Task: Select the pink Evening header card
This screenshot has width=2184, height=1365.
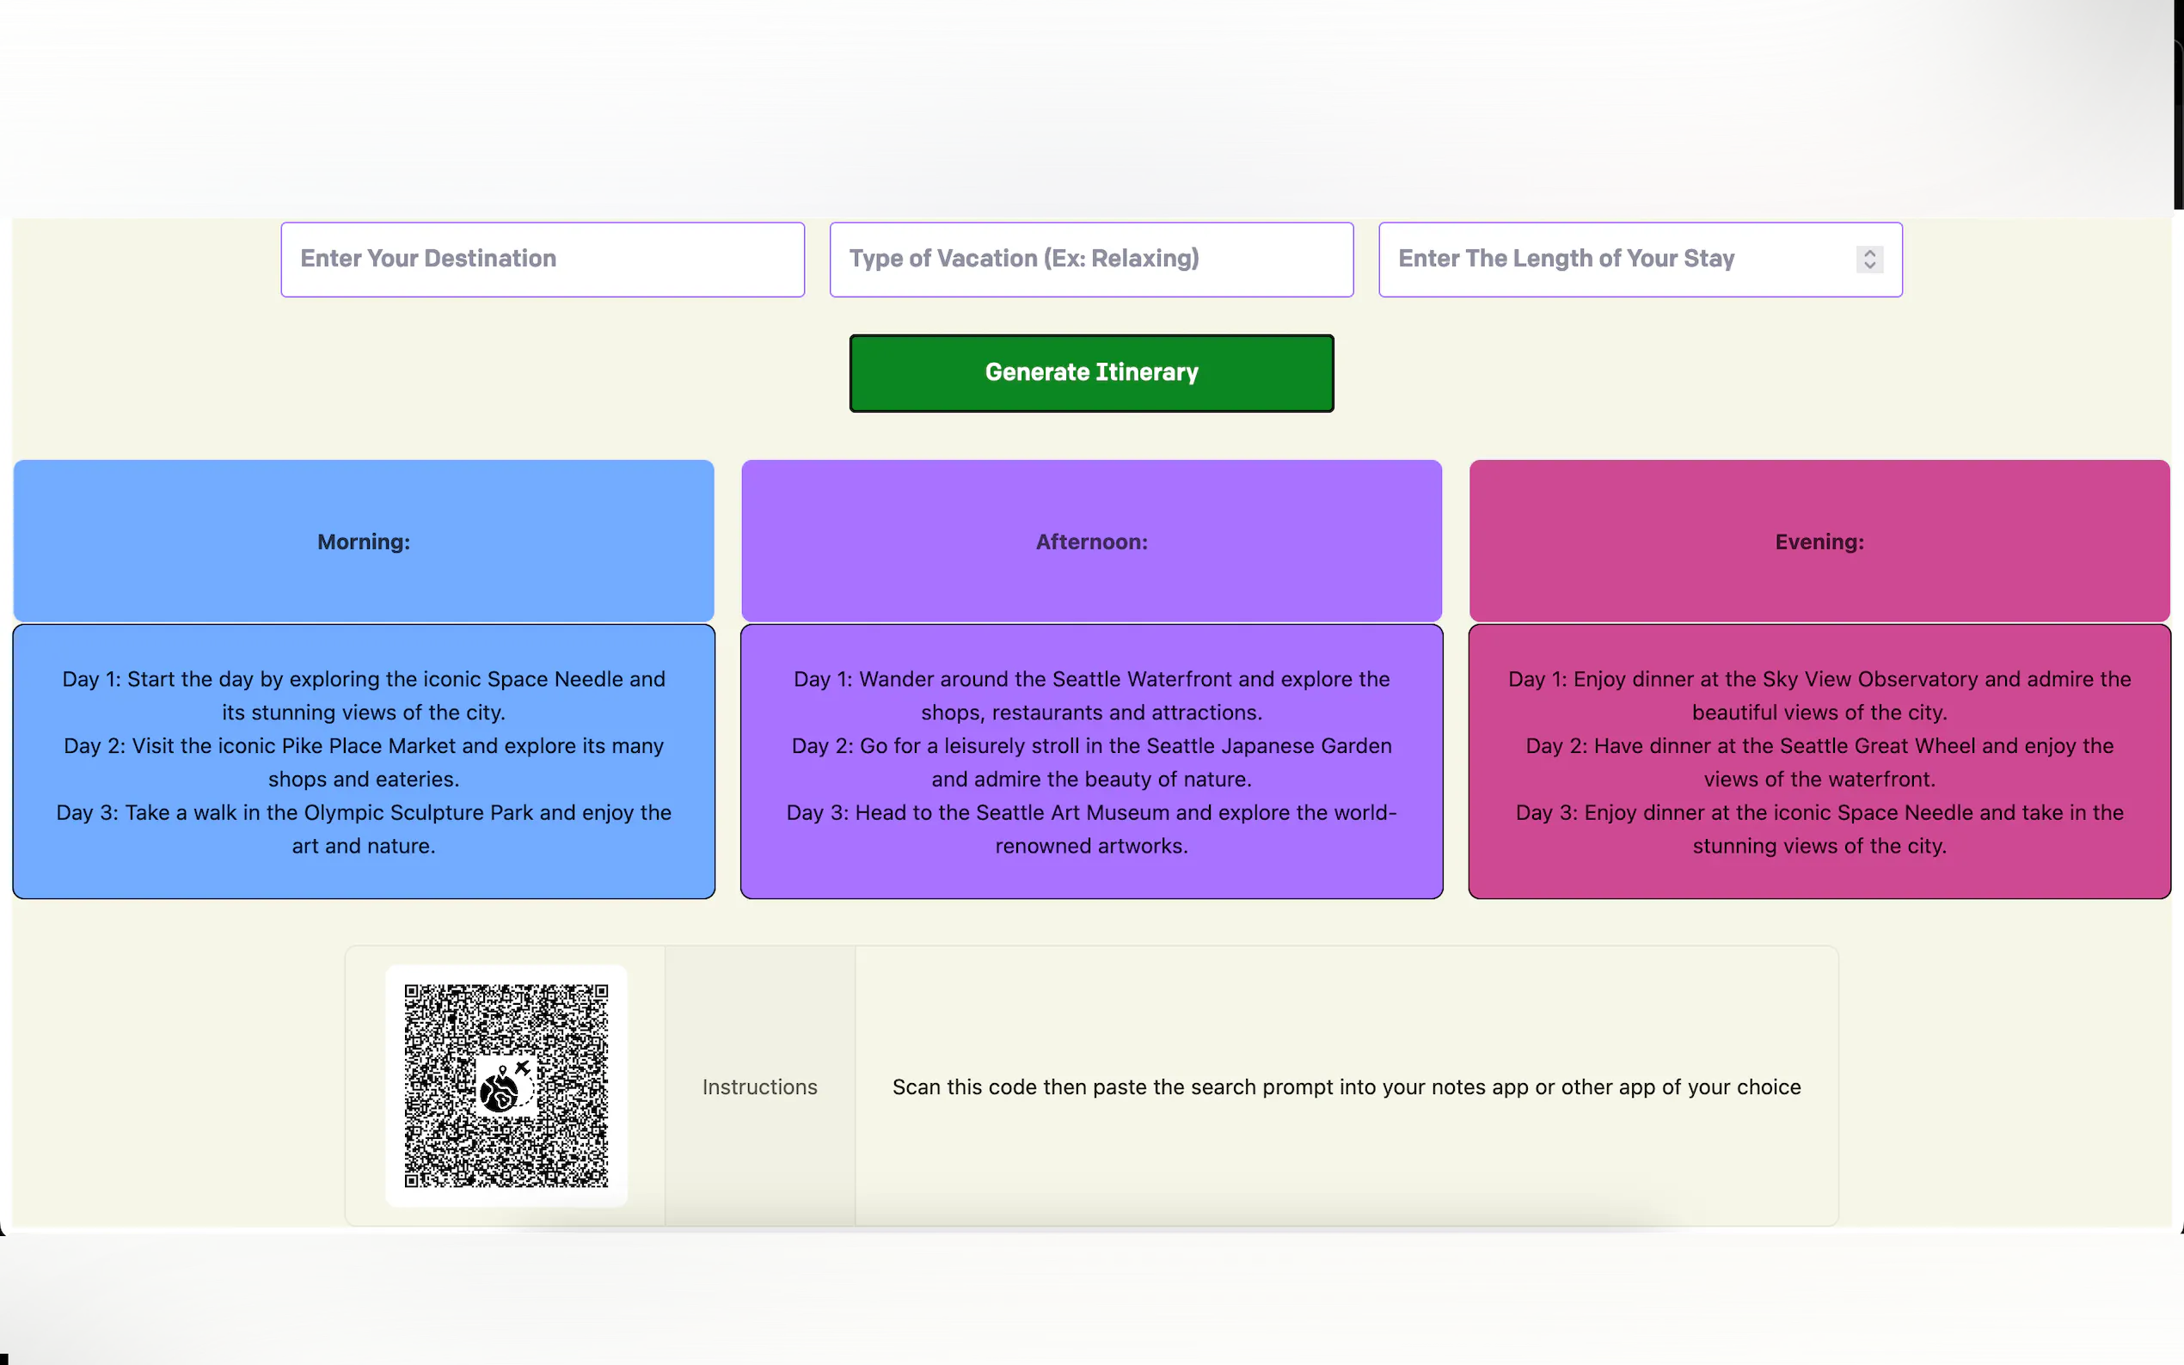Action: 1819,541
